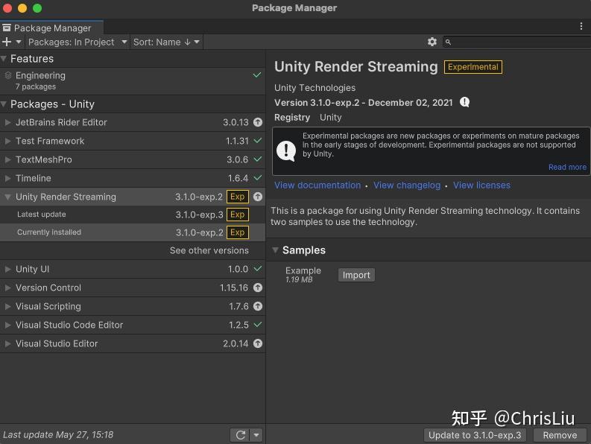Click the Visual Scripting update icon
Image resolution: width=591 pixels, height=444 pixels.
coord(258,306)
